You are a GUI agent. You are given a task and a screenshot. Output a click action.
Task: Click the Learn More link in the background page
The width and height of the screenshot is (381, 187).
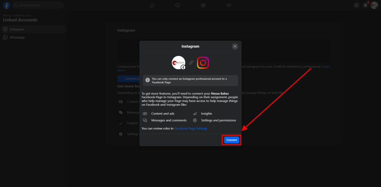click(x=326, y=67)
